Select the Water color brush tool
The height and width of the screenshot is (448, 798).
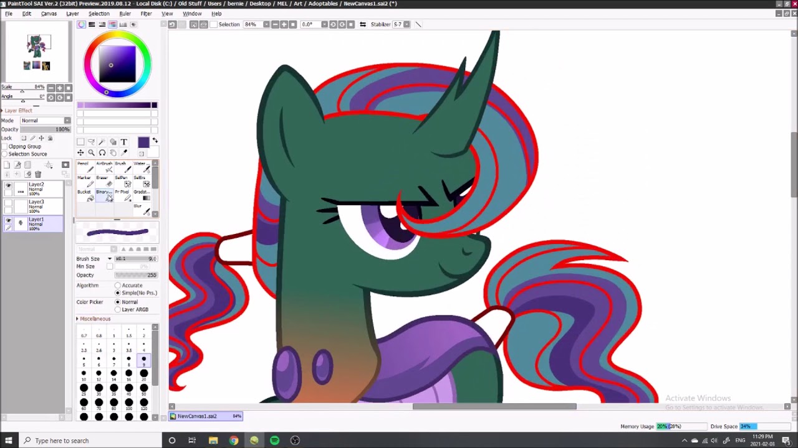(142, 167)
